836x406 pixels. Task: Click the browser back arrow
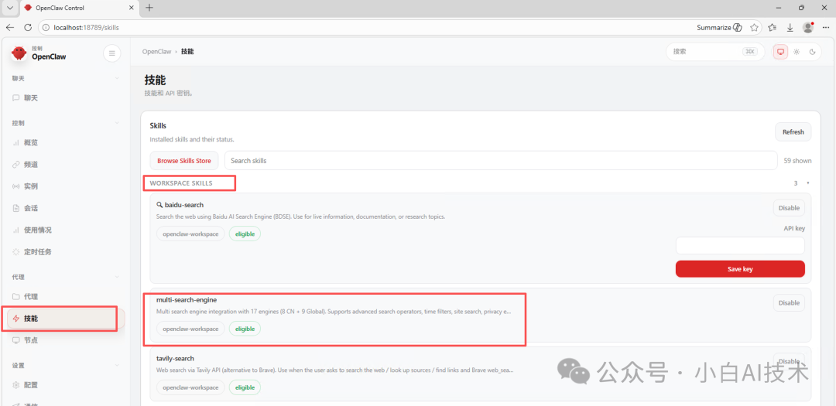[10, 27]
